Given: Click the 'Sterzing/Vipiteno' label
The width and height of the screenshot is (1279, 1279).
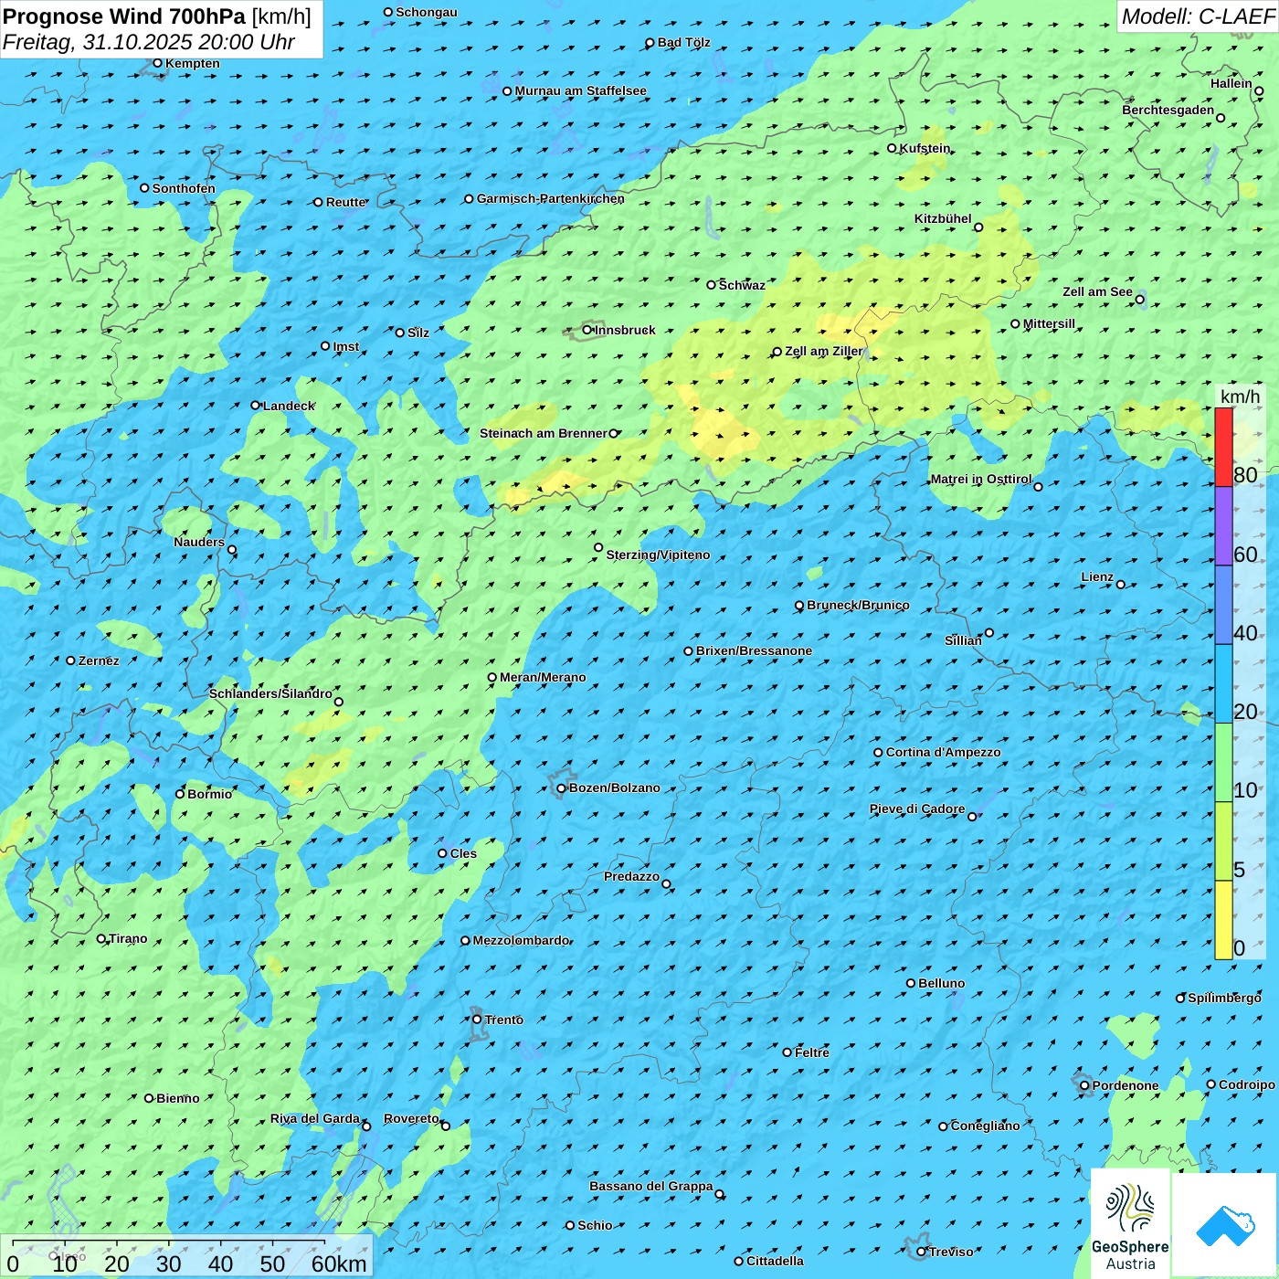Looking at the screenshot, I should 658,555.
